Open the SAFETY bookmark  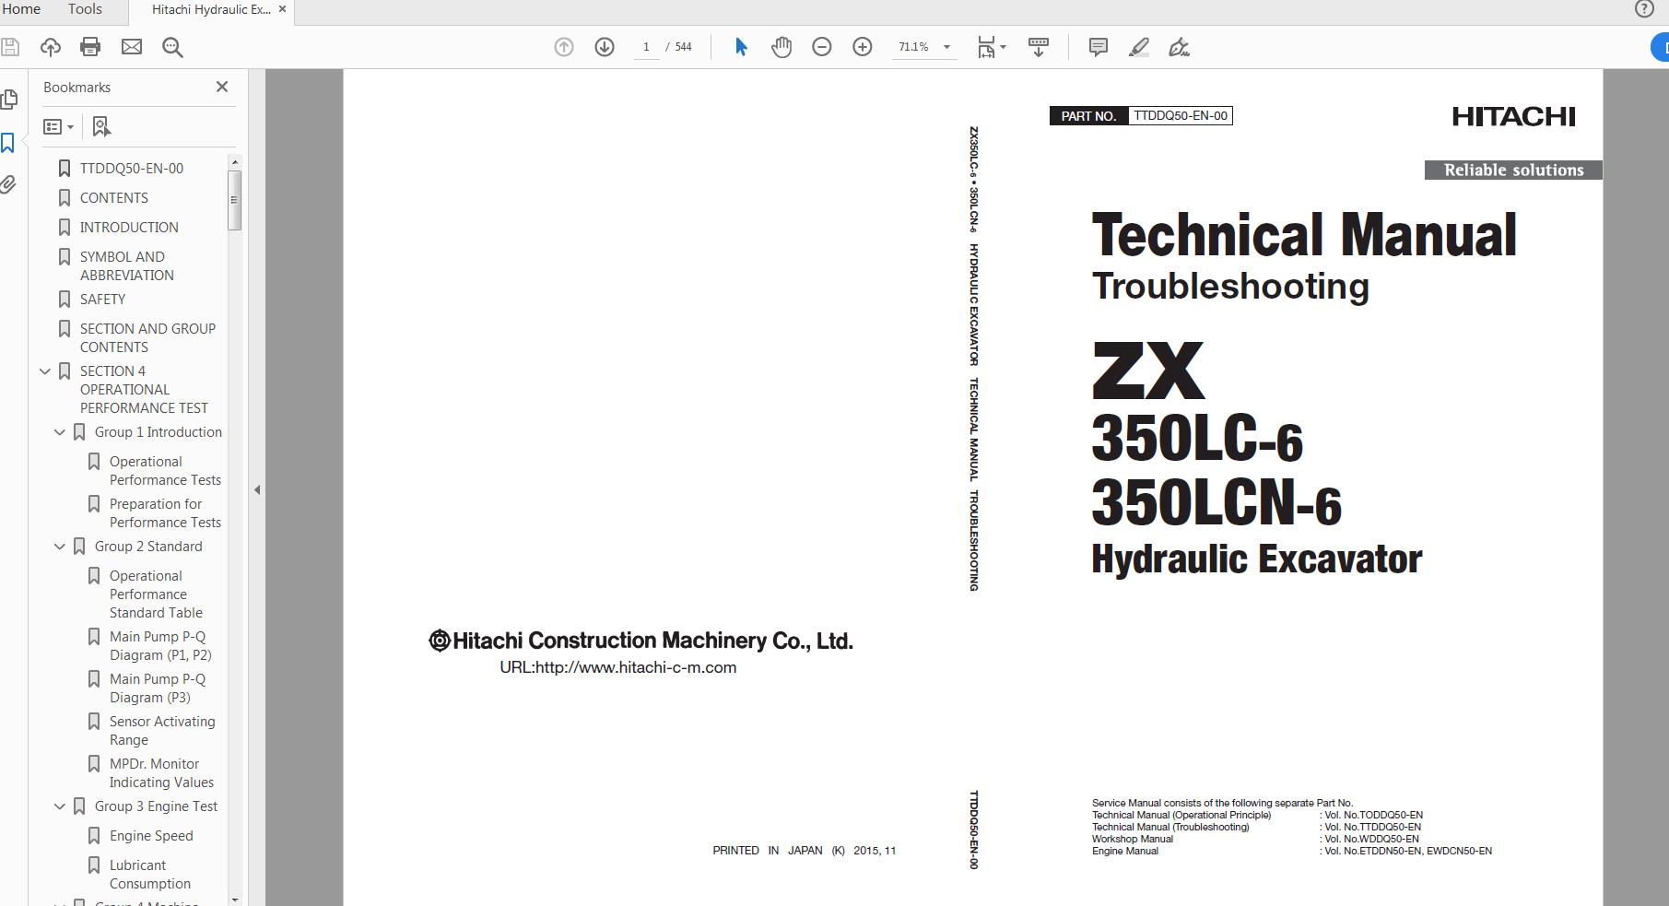click(102, 300)
